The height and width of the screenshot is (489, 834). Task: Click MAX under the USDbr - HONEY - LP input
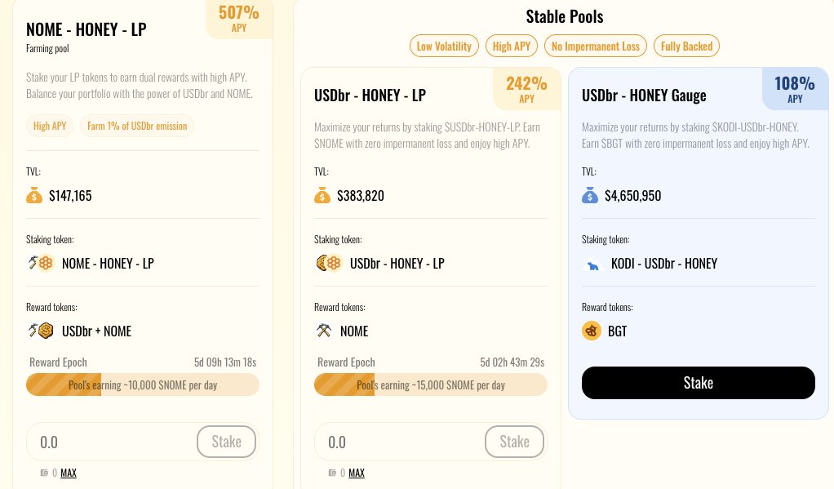click(357, 473)
